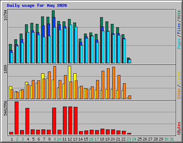Pick day label 7
This screenshot has height=143, width=183.
pyautogui.click(x=44, y=139)
